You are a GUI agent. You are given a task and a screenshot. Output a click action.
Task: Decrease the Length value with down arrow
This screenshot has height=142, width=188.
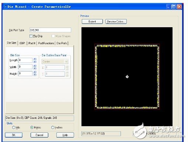[x=35, y=61]
